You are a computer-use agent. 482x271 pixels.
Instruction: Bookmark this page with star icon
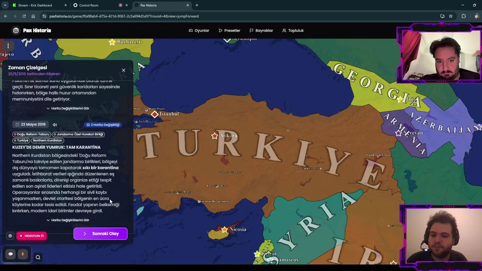pos(451,16)
